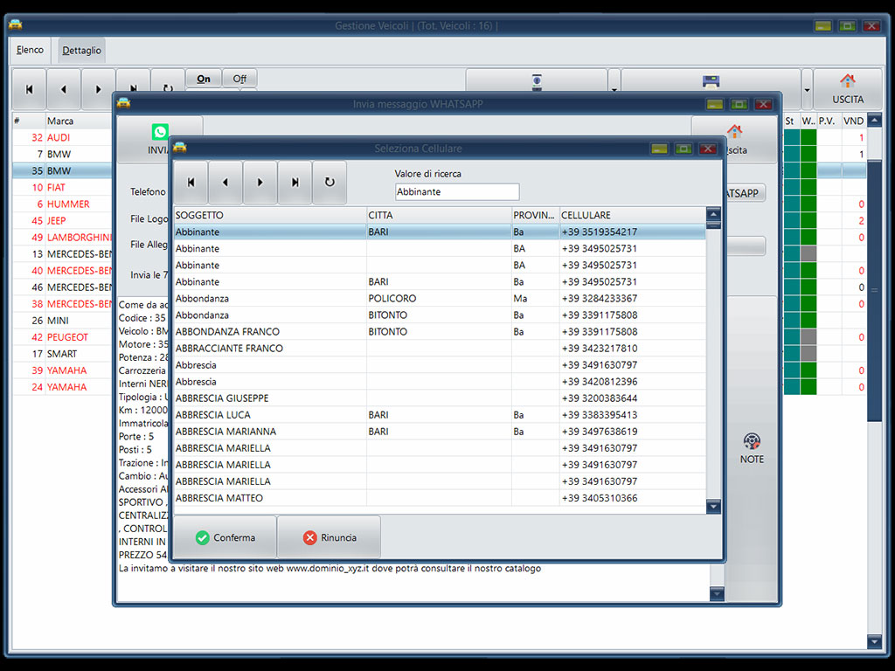
Task: Click Uscita house icon in WhatsApp window
Action: 734,132
